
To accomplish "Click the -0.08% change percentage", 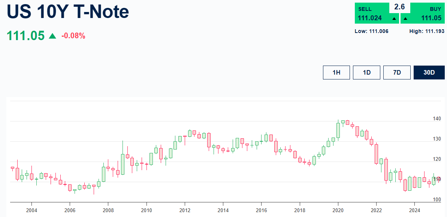I will tap(73, 36).
